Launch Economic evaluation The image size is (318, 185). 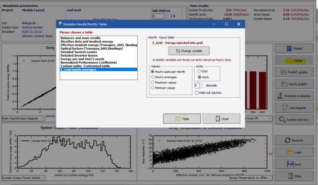pyautogui.click(x=294, y=96)
